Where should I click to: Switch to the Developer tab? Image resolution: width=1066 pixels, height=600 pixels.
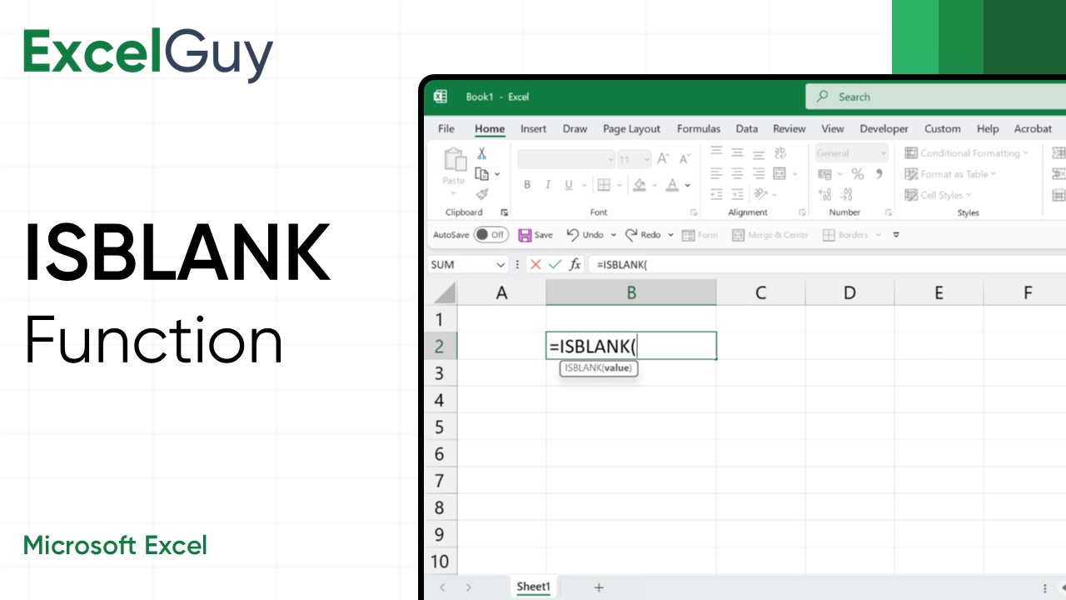coord(884,129)
